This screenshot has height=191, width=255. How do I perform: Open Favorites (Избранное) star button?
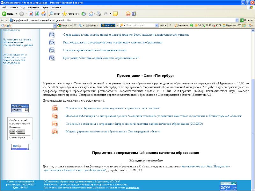click(x=70, y=14)
